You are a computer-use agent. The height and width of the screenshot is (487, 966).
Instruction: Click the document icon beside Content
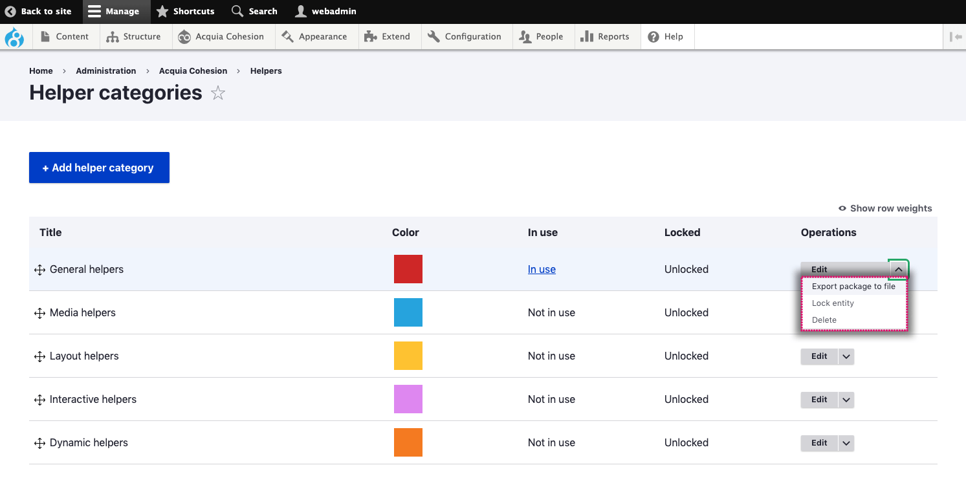coord(45,36)
